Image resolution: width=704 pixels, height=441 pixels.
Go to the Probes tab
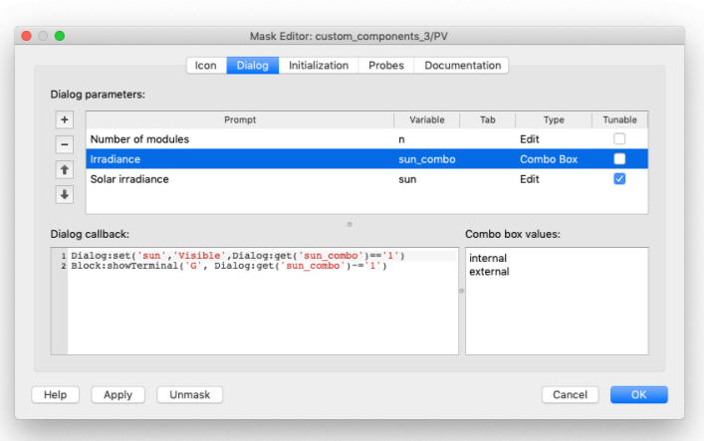click(386, 66)
